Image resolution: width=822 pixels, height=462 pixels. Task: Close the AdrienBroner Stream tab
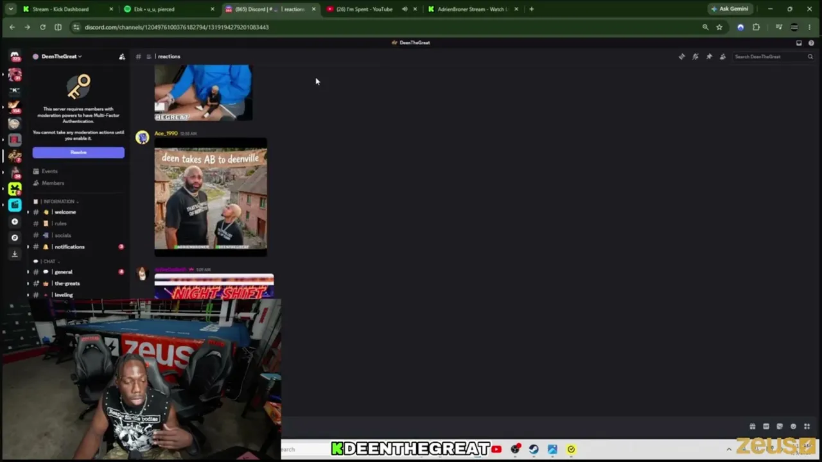tap(516, 9)
